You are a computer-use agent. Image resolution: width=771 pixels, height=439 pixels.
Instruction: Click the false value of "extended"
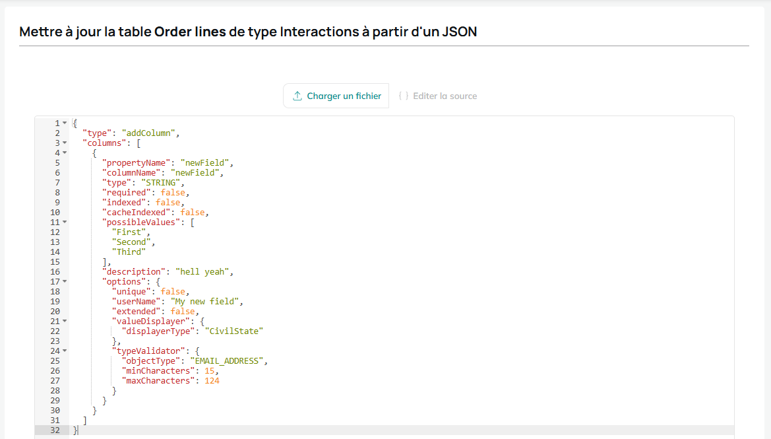(183, 312)
